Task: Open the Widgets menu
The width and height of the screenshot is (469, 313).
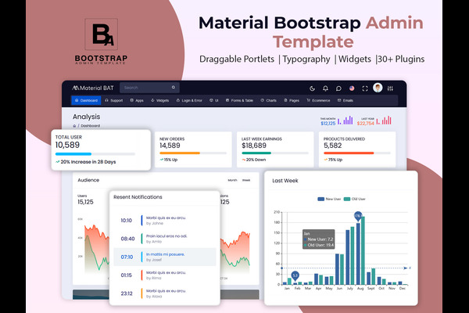Action: tap(159, 100)
